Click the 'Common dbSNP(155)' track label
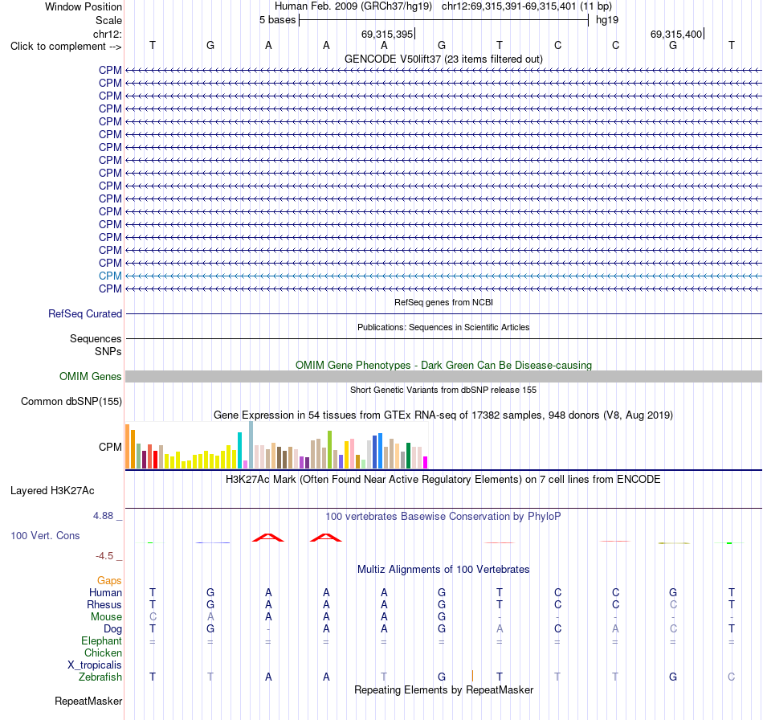 coord(71,402)
